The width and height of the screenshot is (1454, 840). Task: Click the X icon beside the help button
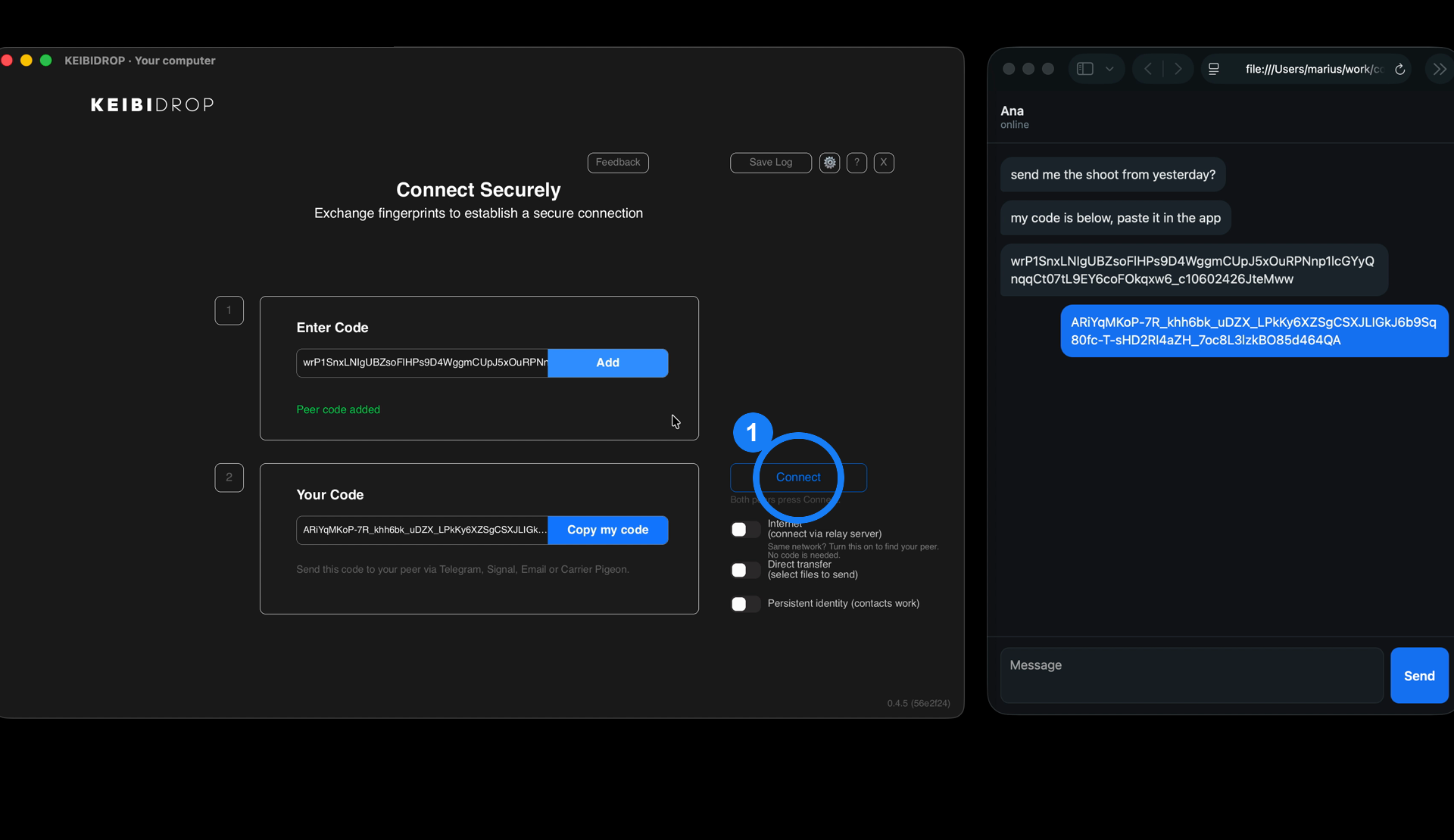click(884, 163)
